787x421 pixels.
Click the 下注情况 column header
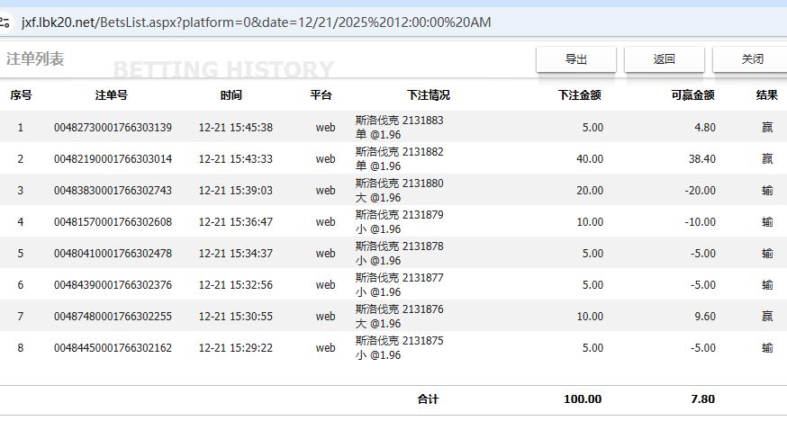tap(428, 94)
